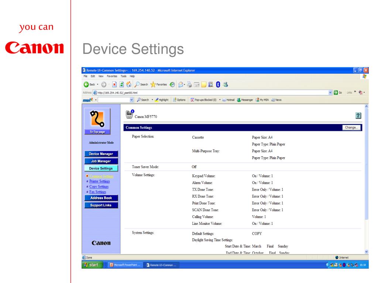This screenshot has width=378, height=283.
Task: Click the taskbar clock 16:18
Action: 362,265
